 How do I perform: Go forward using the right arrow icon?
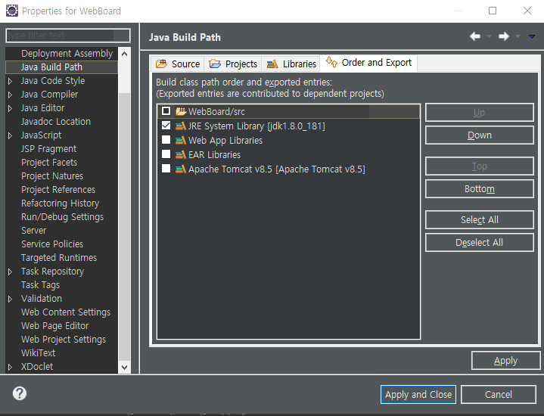(504, 36)
